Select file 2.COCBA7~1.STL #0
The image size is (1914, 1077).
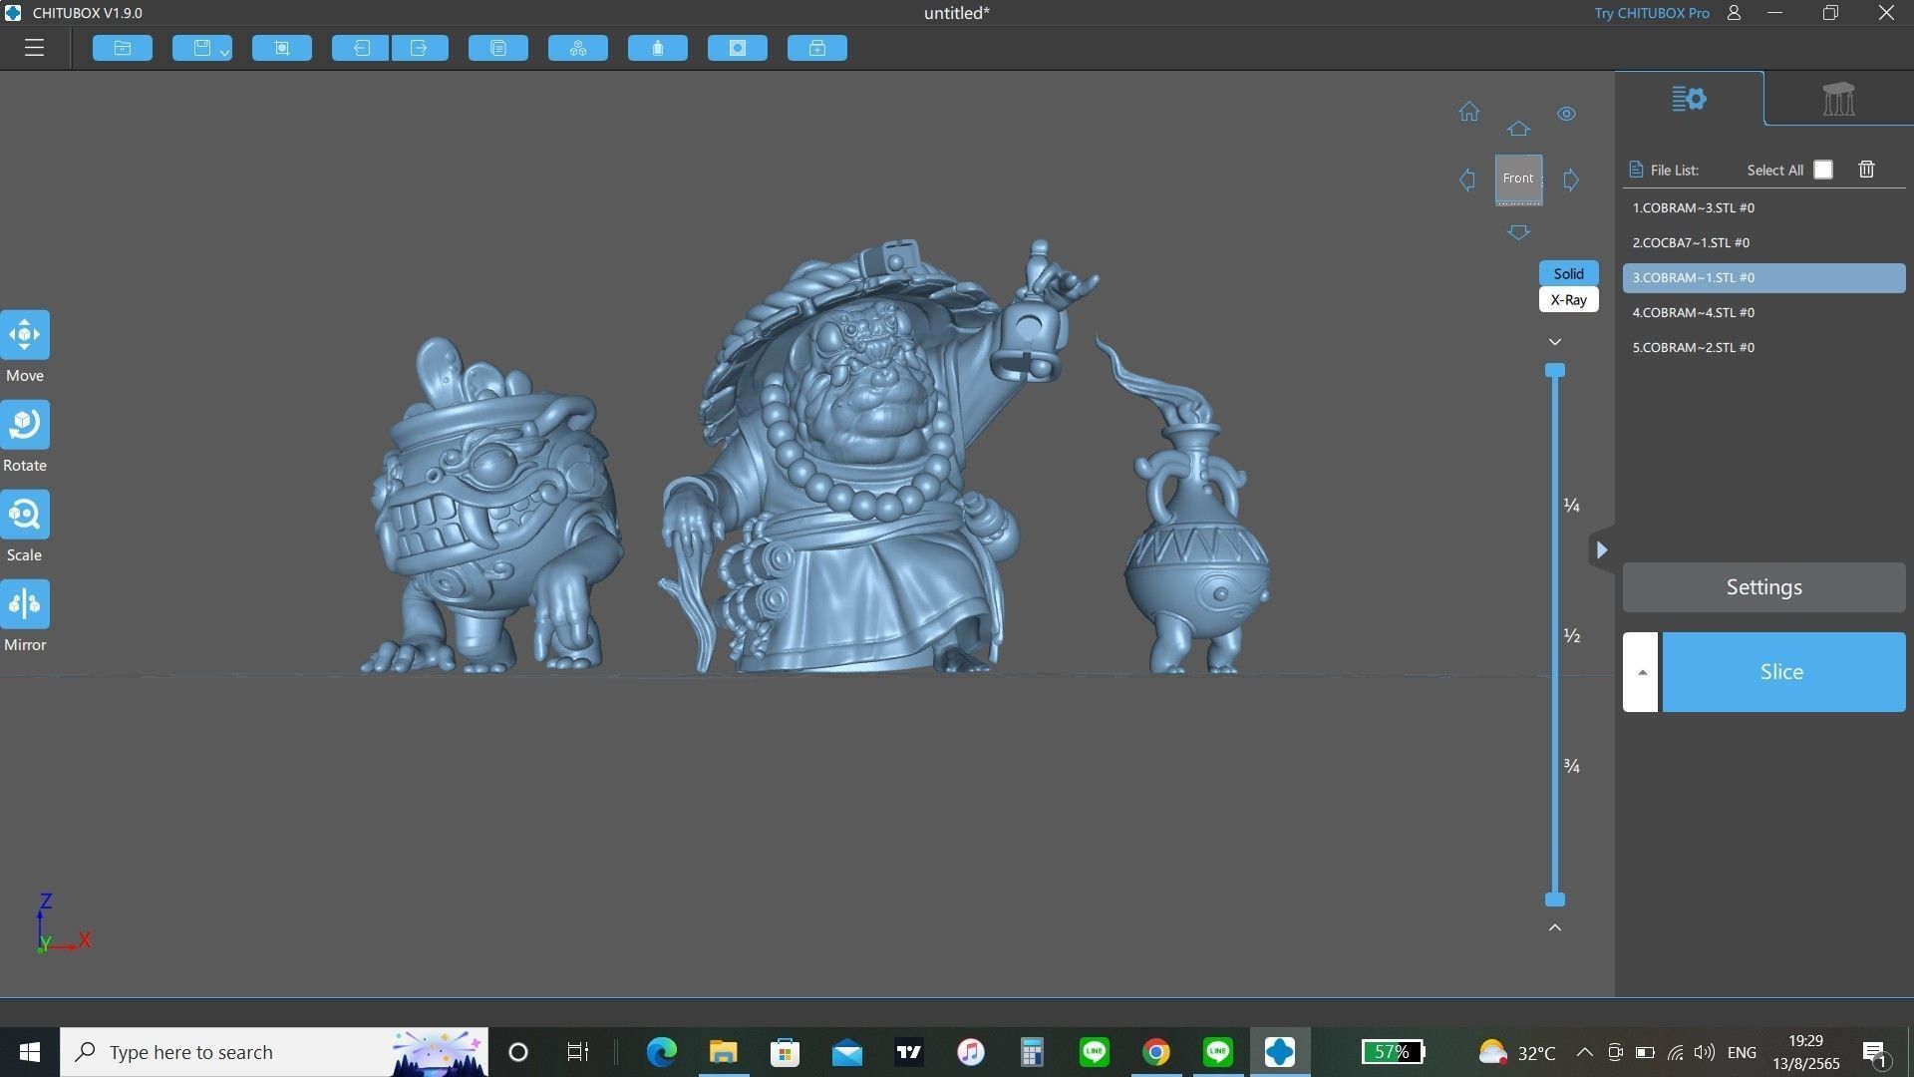[x=1763, y=242]
